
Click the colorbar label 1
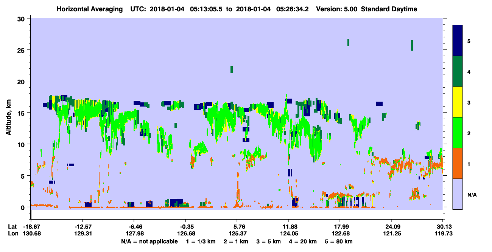click(469, 164)
